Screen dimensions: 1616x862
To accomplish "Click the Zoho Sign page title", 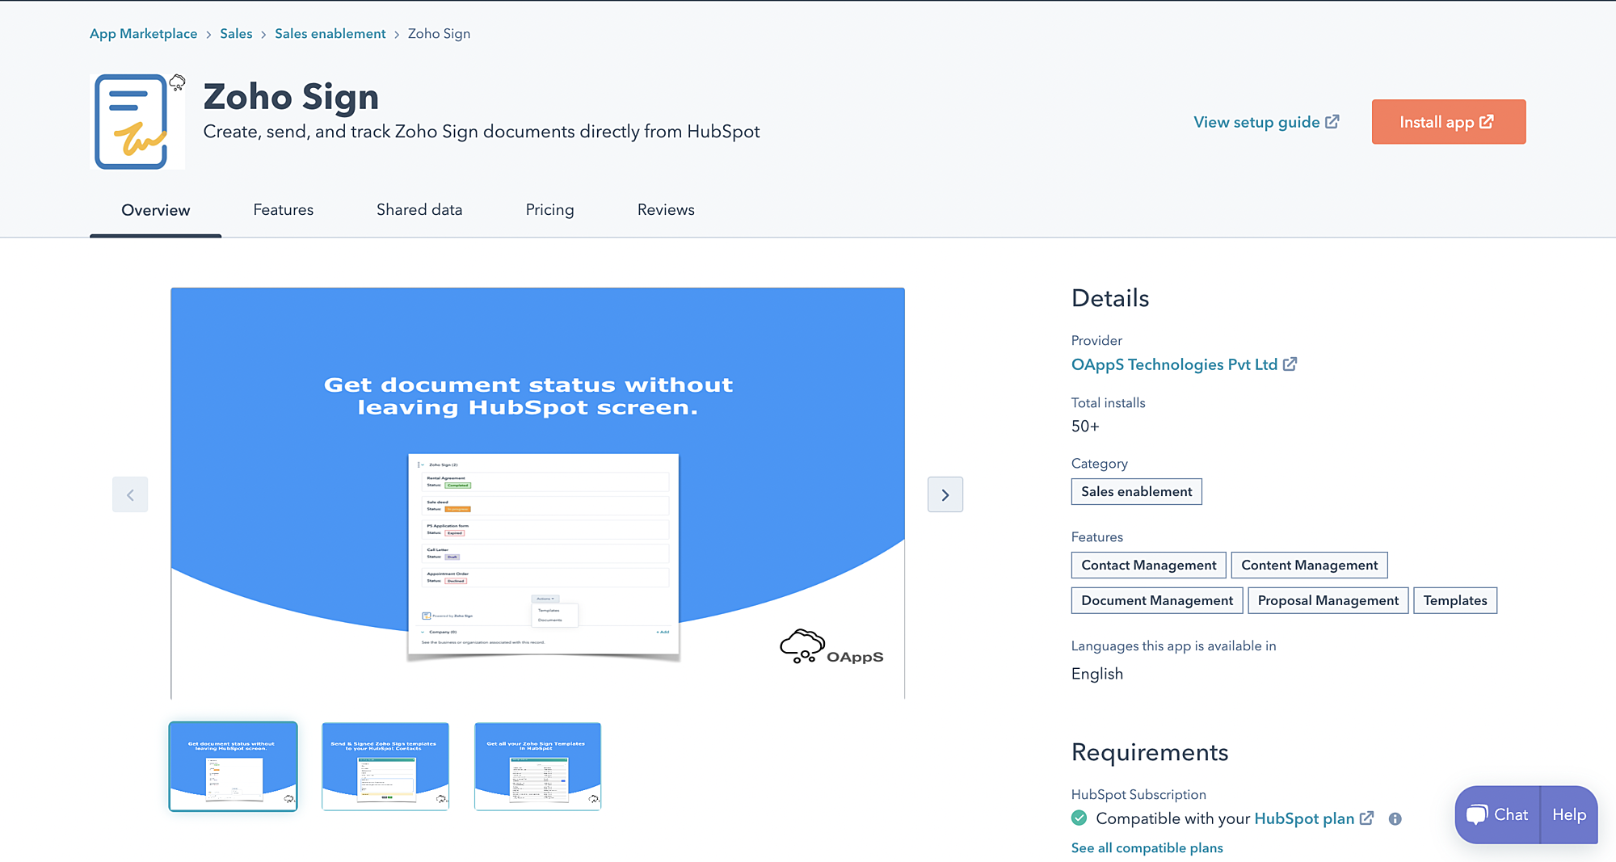I will 291,97.
